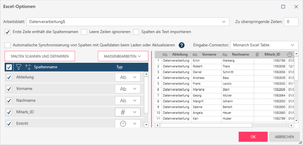
Task: Confirm with the OK button
Action: coord(253,137)
